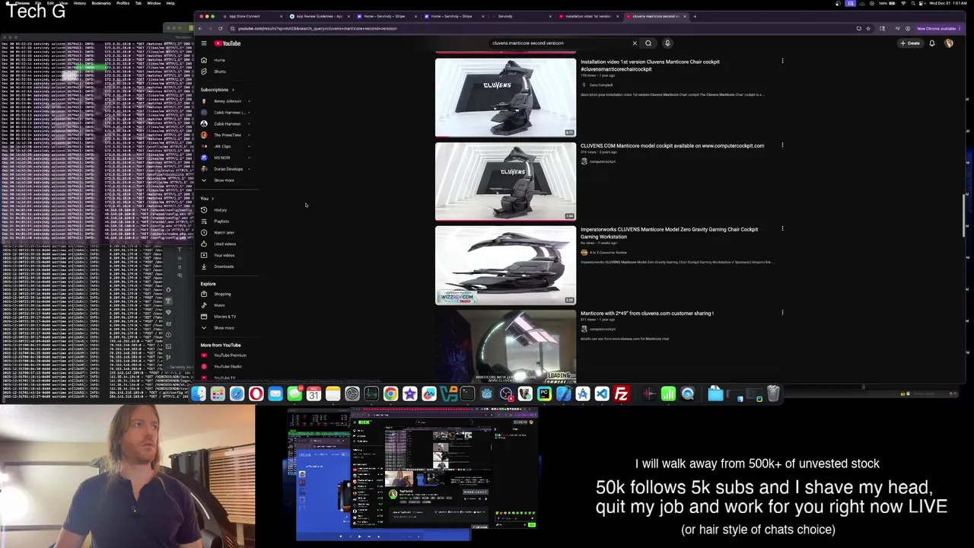Open the account avatar menu on YouTube
Image resolution: width=974 pixels, height=548 pixels.
point(949,43)
